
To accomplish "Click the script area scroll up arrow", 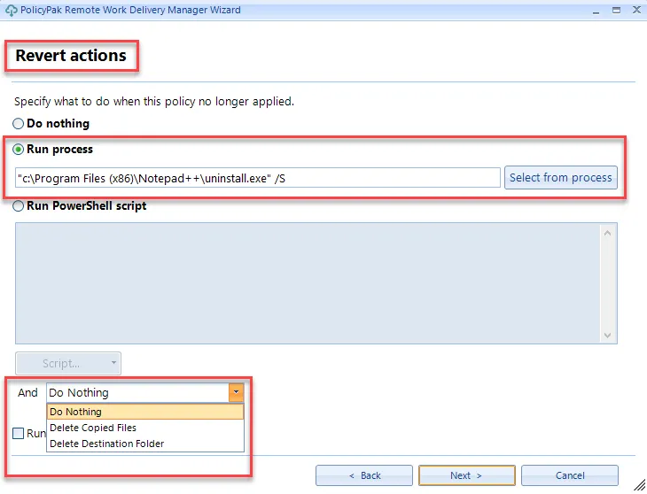I will [x=607, y=233].
